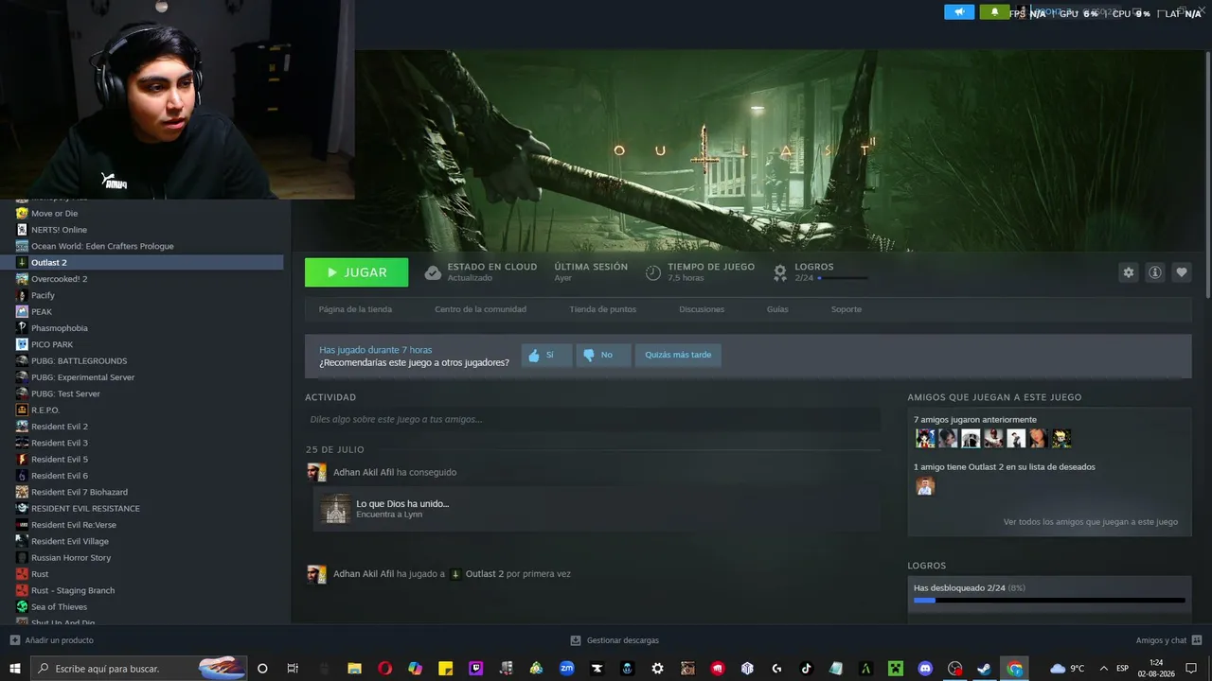Choose No for the recommendation prompt
Image resolution: width=1212 pixels, height=681 pixels.
603,356
